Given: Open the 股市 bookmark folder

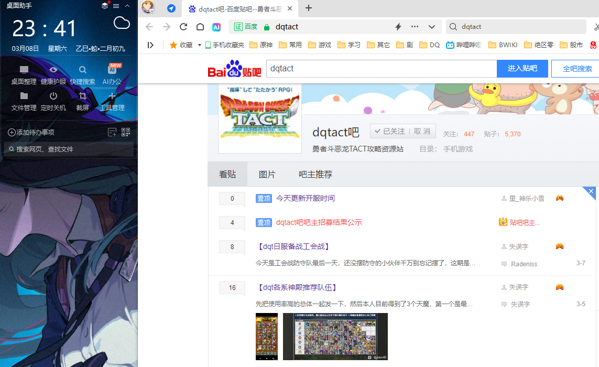Looking at the screenshot, I should 571,45.
